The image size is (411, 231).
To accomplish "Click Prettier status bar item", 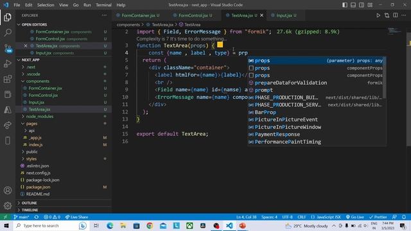I will tap(378, 217).
